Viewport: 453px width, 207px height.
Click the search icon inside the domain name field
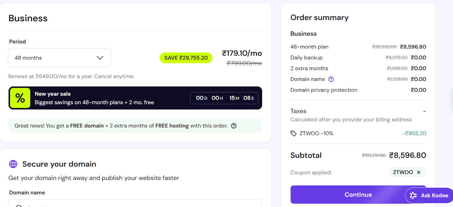pos(19,206)
